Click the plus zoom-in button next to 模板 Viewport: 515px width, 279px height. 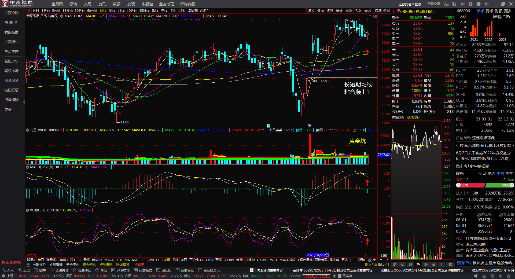[x=381, y=260]
